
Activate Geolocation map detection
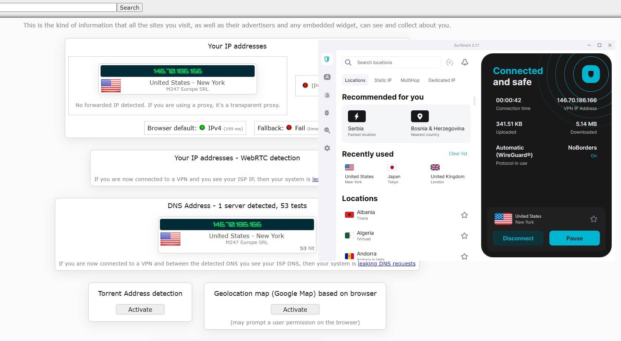[x=295, y=310]
